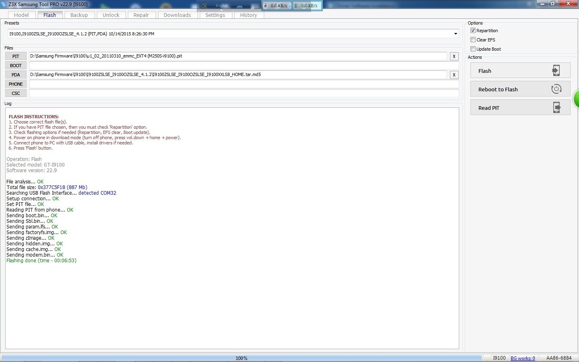Click the Reboot to Flash button
This screenshot has height=362, width=579.
(520, 89)
